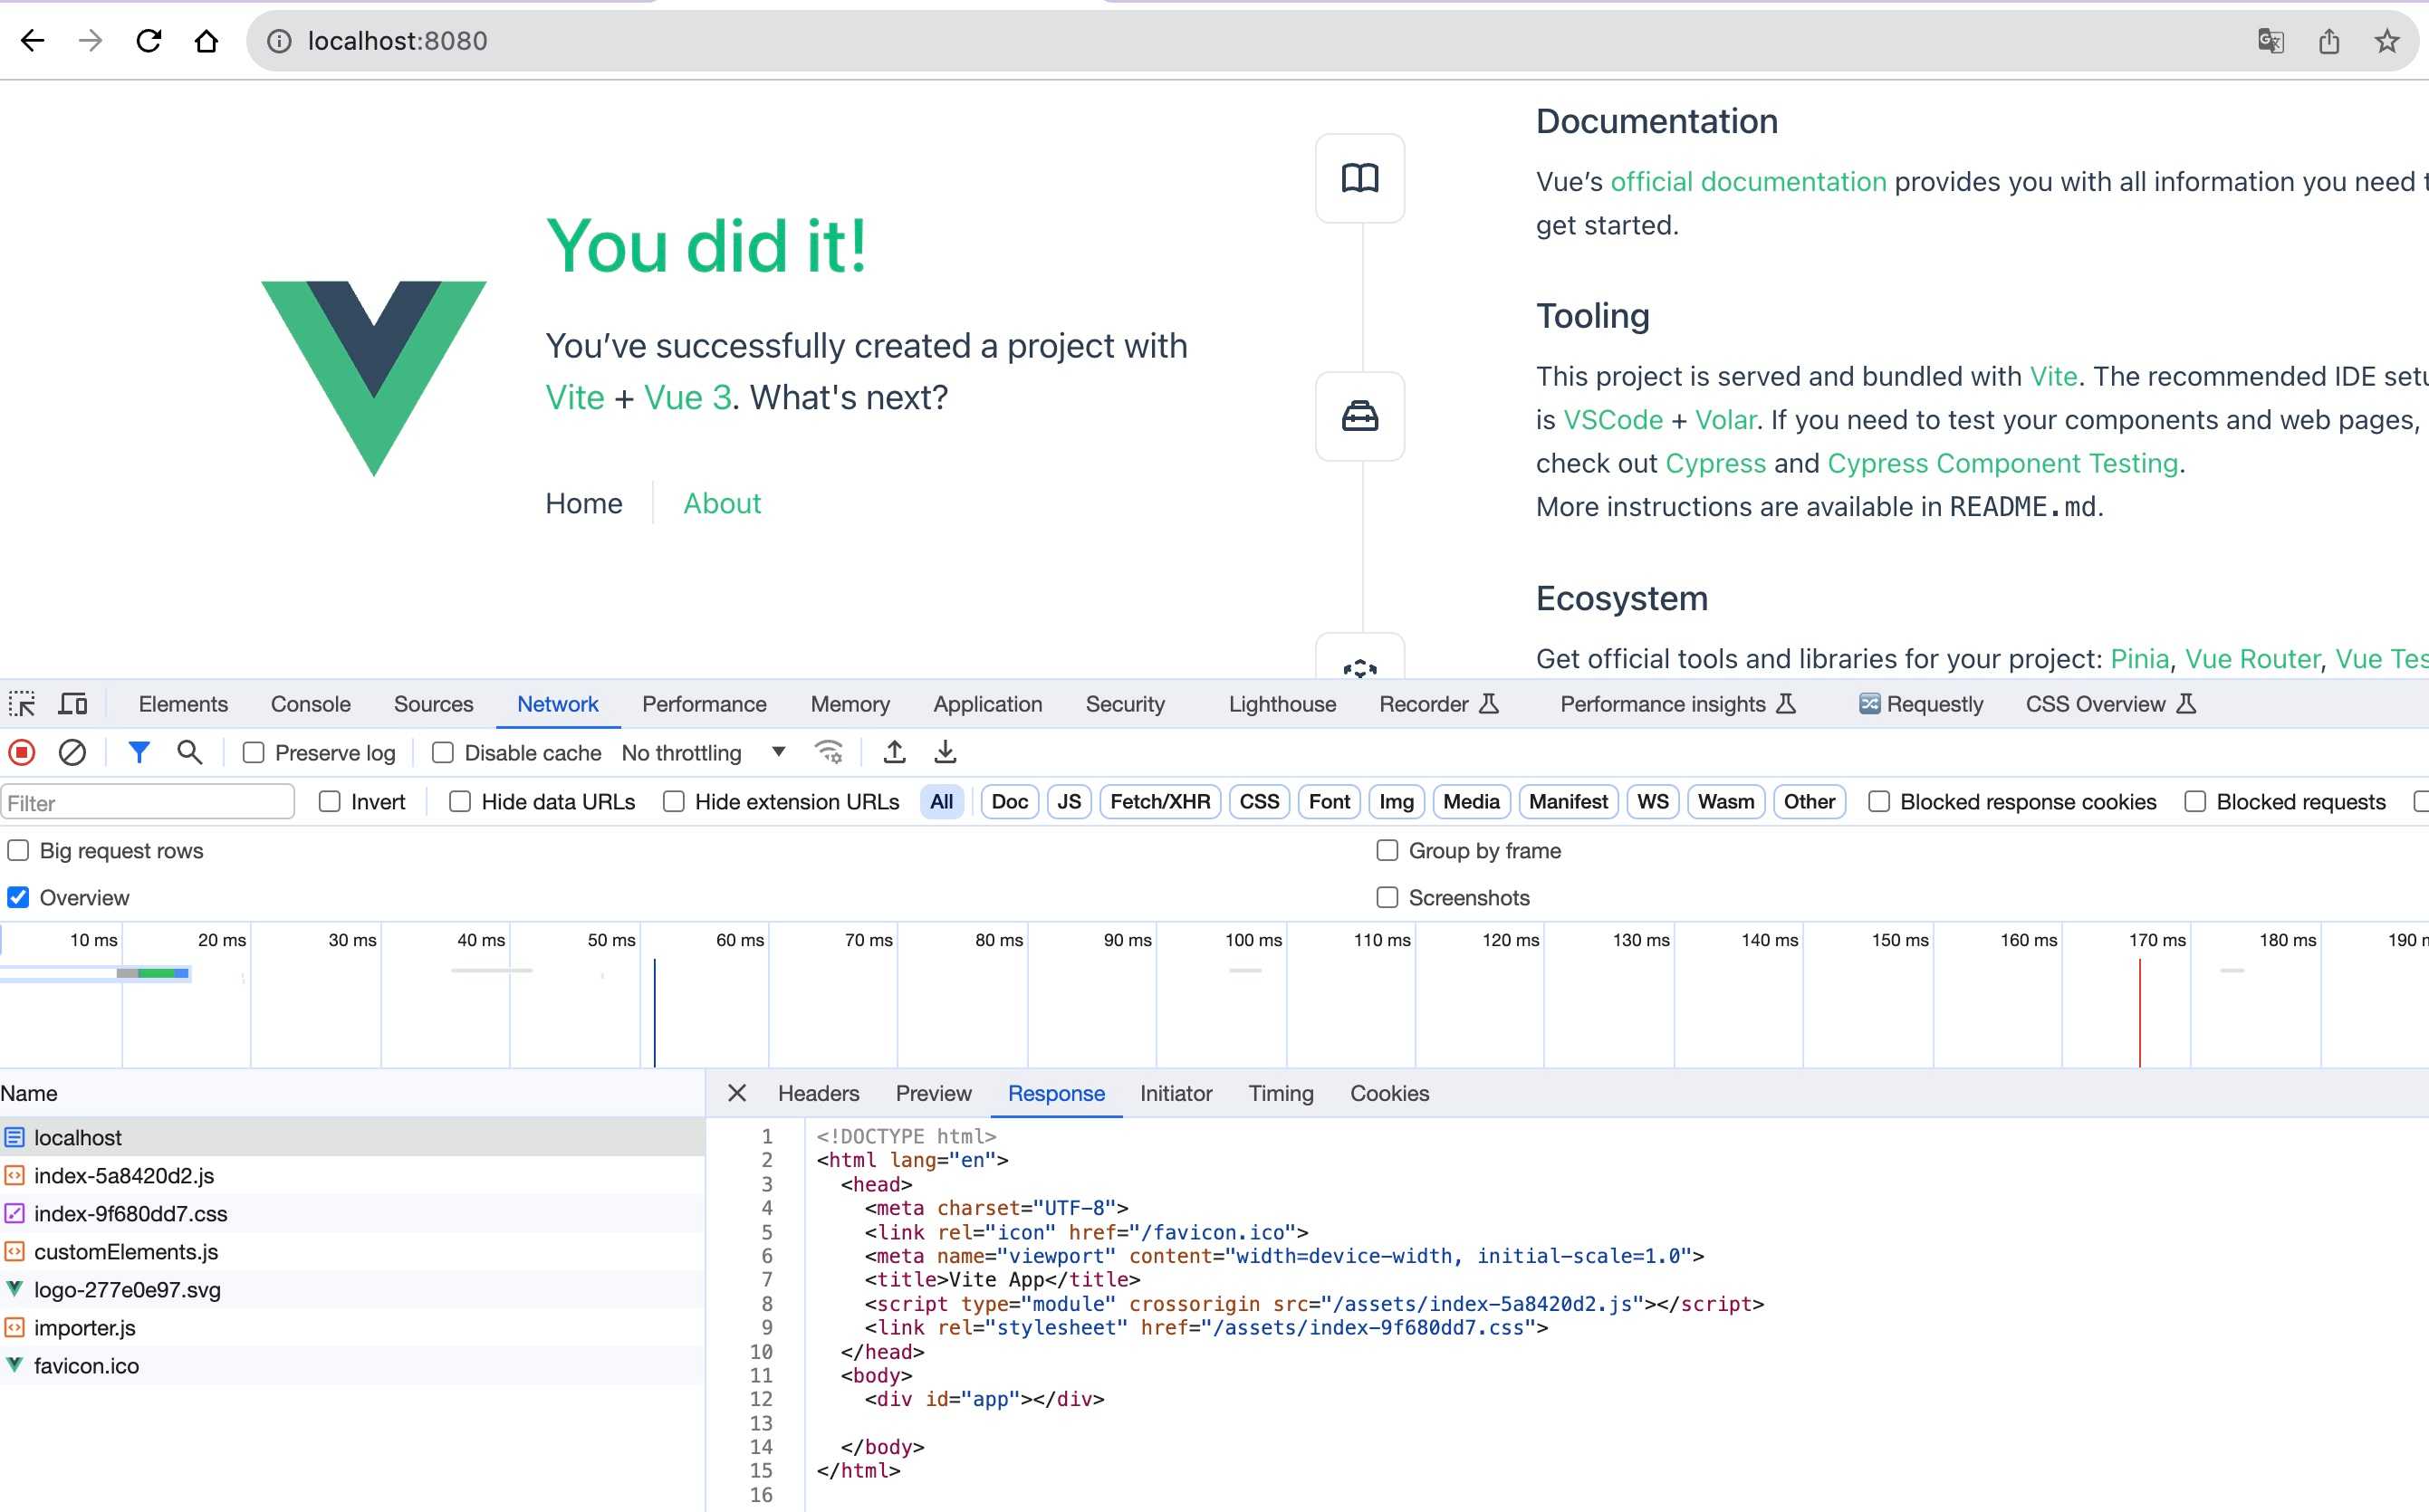Switch to the Console tab
Image resolution: width=2429 pixels, height=1512 pixels.
pyautogui.click(x=311, y=704)
